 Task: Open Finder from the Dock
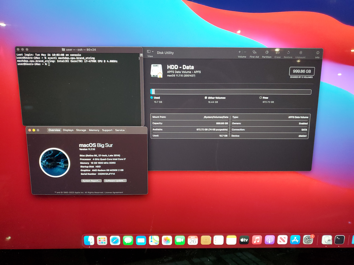point(89,240)
